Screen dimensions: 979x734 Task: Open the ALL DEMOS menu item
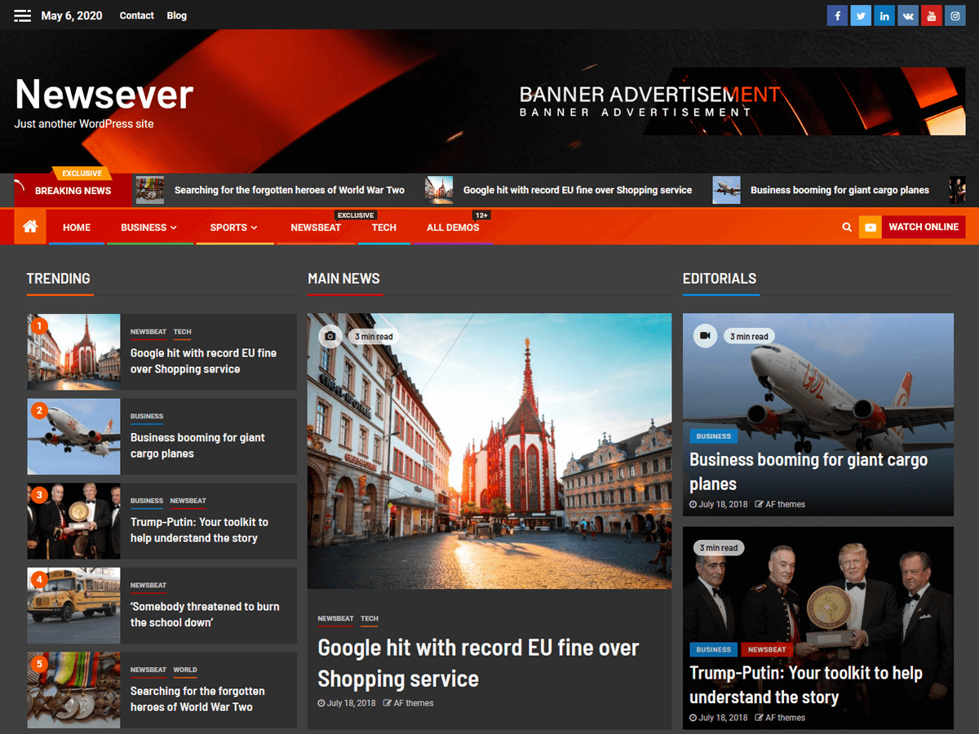pos(453,227)
